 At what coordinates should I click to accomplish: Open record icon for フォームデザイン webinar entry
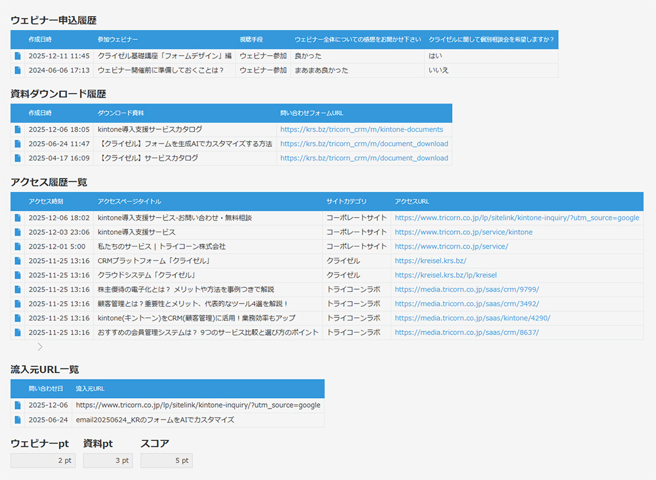coord(17,56)
